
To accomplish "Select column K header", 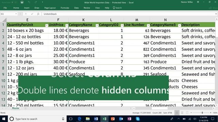I will click(83, 20).
